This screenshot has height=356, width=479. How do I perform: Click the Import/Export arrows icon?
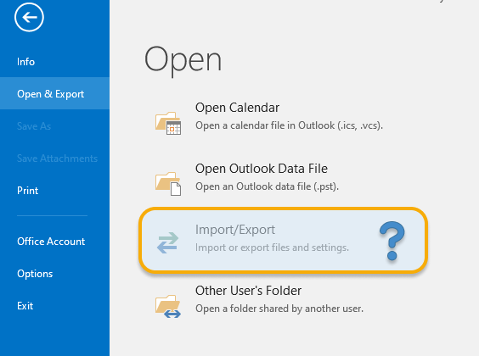click(x=167, y=243)
